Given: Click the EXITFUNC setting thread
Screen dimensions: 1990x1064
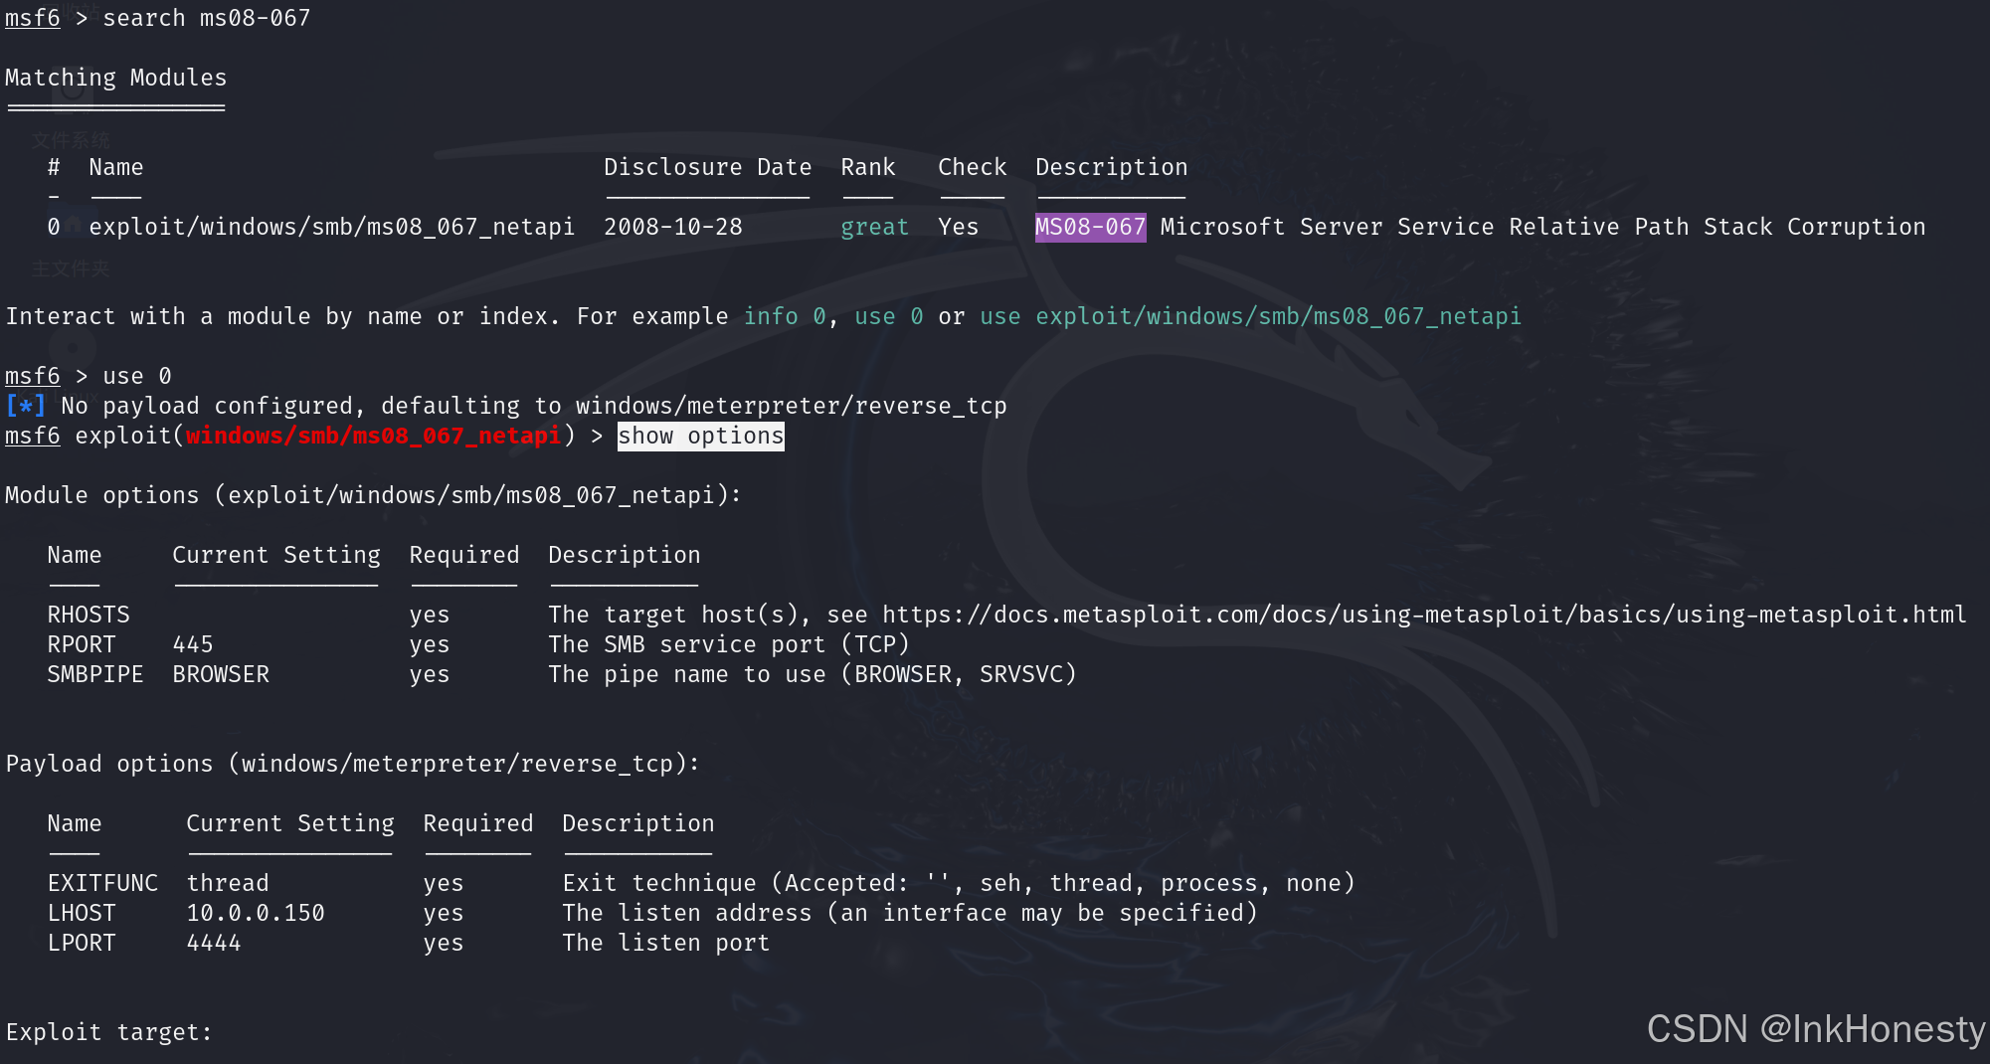Looking at the screenshot, I should (x=227, y=882).
